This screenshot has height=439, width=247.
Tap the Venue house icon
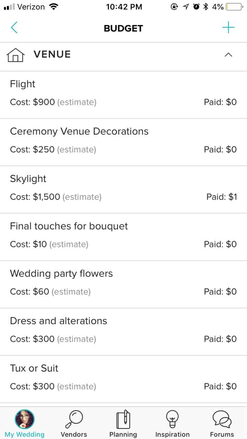click(x=16, y=55)
